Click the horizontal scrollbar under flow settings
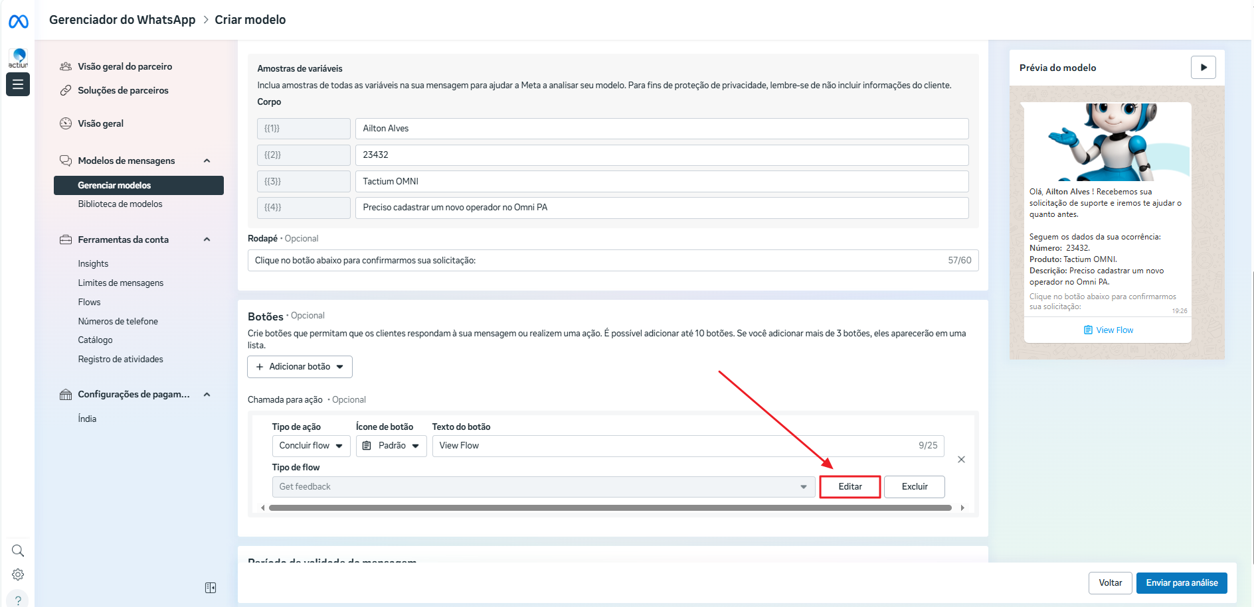 coord(610,508)
